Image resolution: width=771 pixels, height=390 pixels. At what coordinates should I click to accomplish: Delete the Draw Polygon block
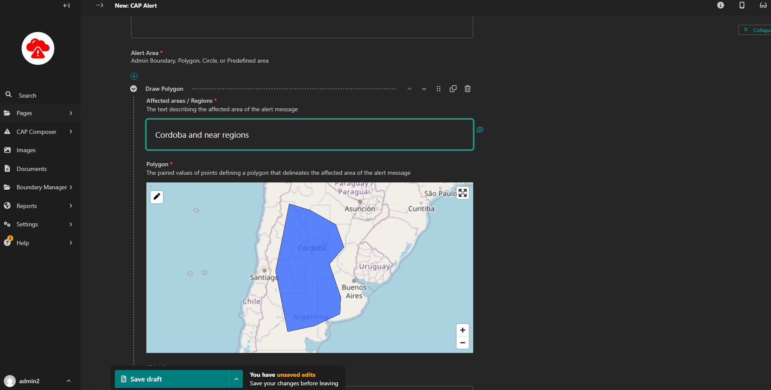point(468,89)
